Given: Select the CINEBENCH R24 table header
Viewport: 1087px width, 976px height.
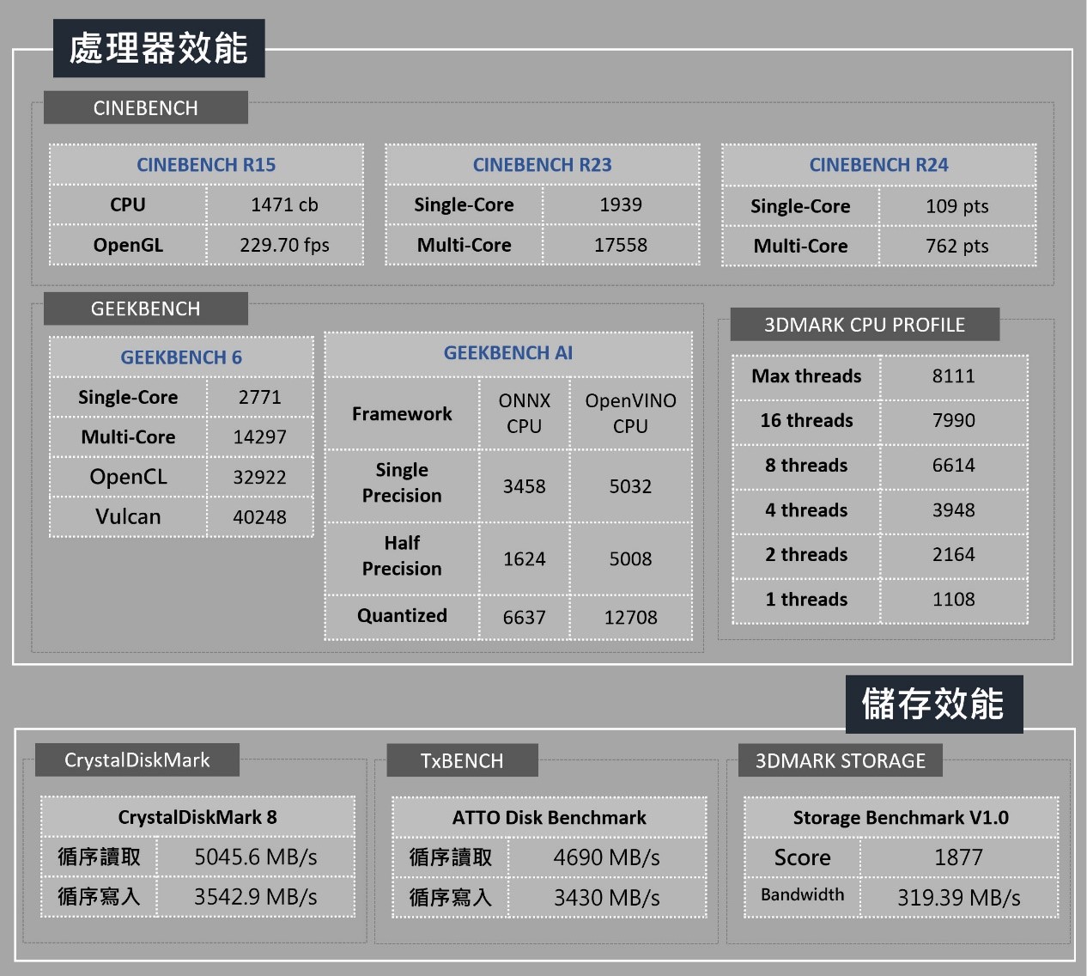Looking at the screenshot, I should point(879,164).
